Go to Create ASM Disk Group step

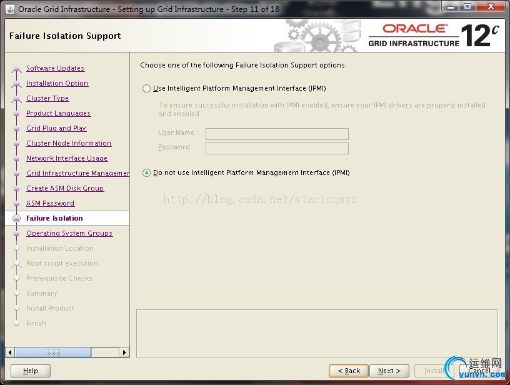[x=65, y=188]
